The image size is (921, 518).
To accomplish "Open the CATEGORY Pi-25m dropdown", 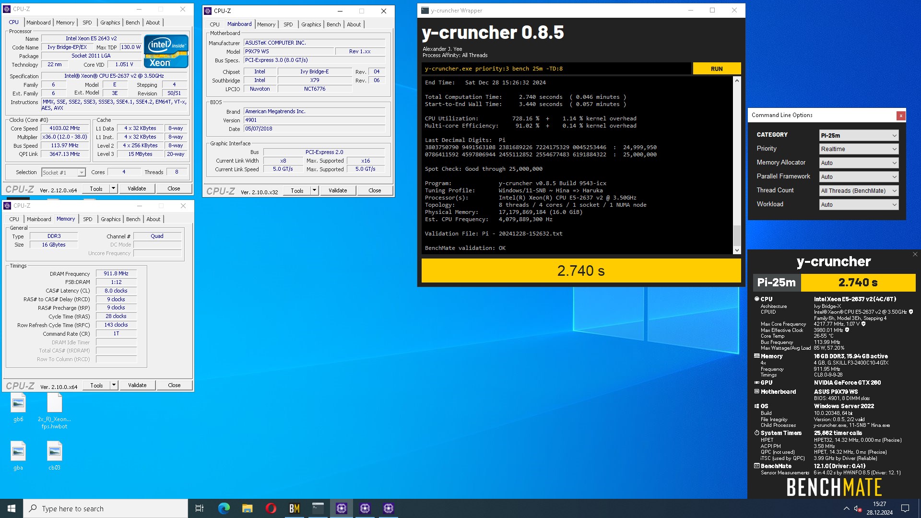I will pyautogui.click(x=859, y=135).
